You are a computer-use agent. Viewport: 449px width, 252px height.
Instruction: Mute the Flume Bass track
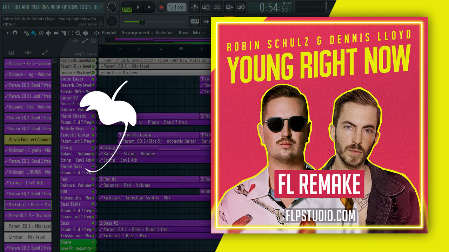[x=93, y=167]
